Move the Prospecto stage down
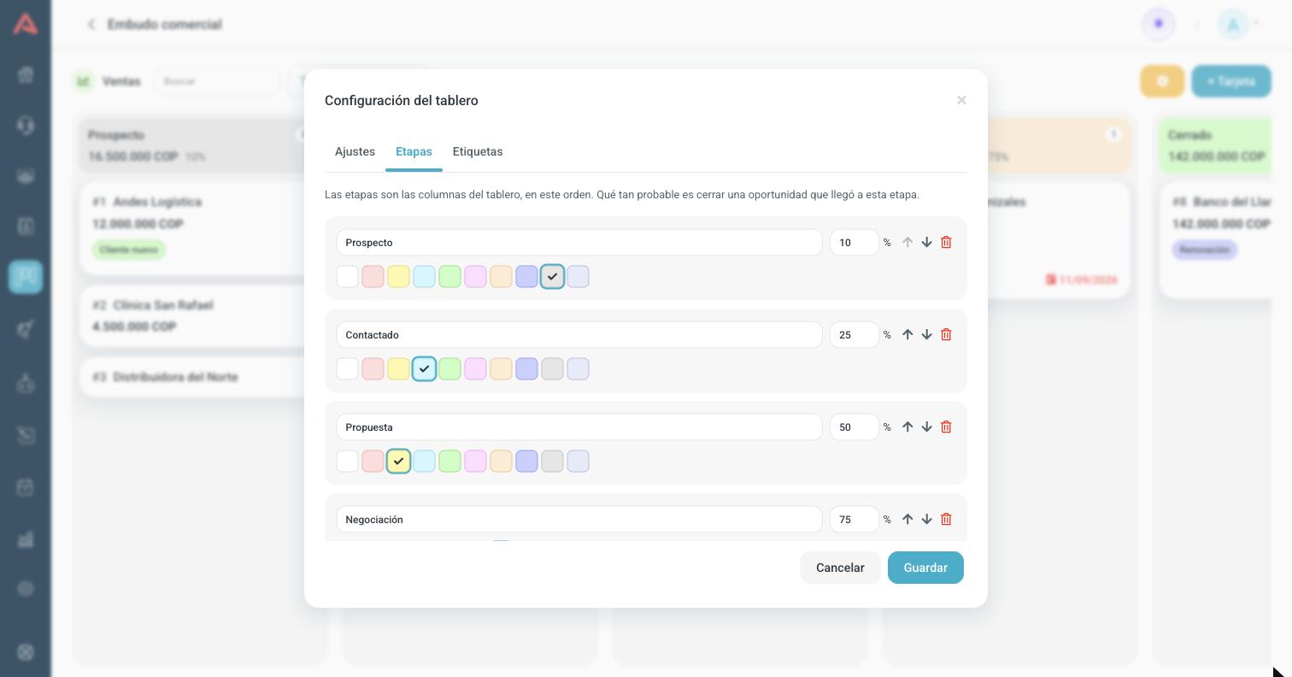The height and width of the screenshot is (677, 1292). tap(926, 242)
